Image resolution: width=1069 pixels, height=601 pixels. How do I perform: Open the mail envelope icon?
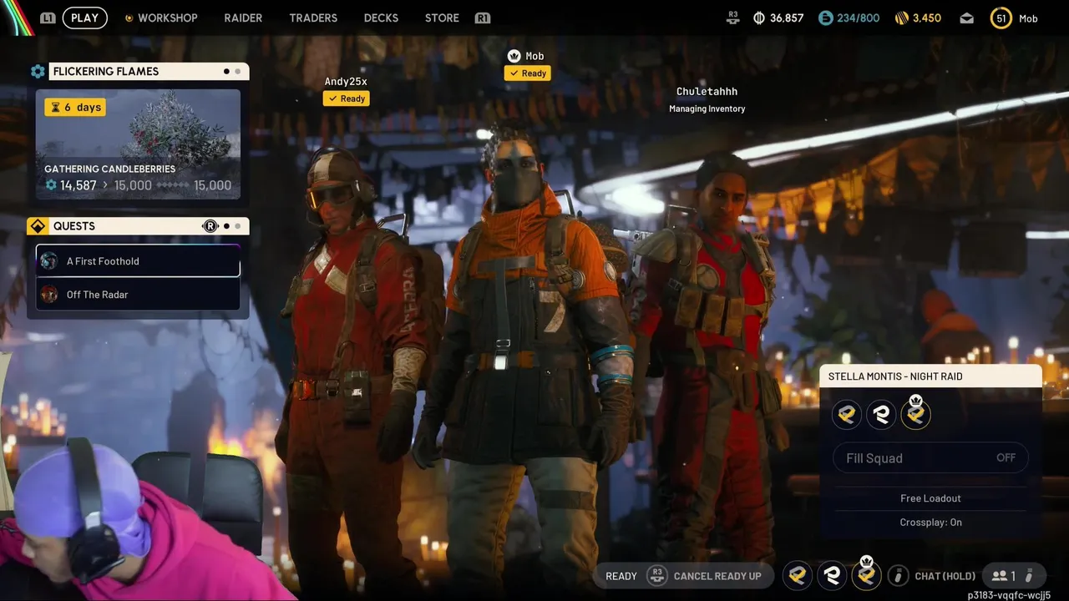coord(966,18)
